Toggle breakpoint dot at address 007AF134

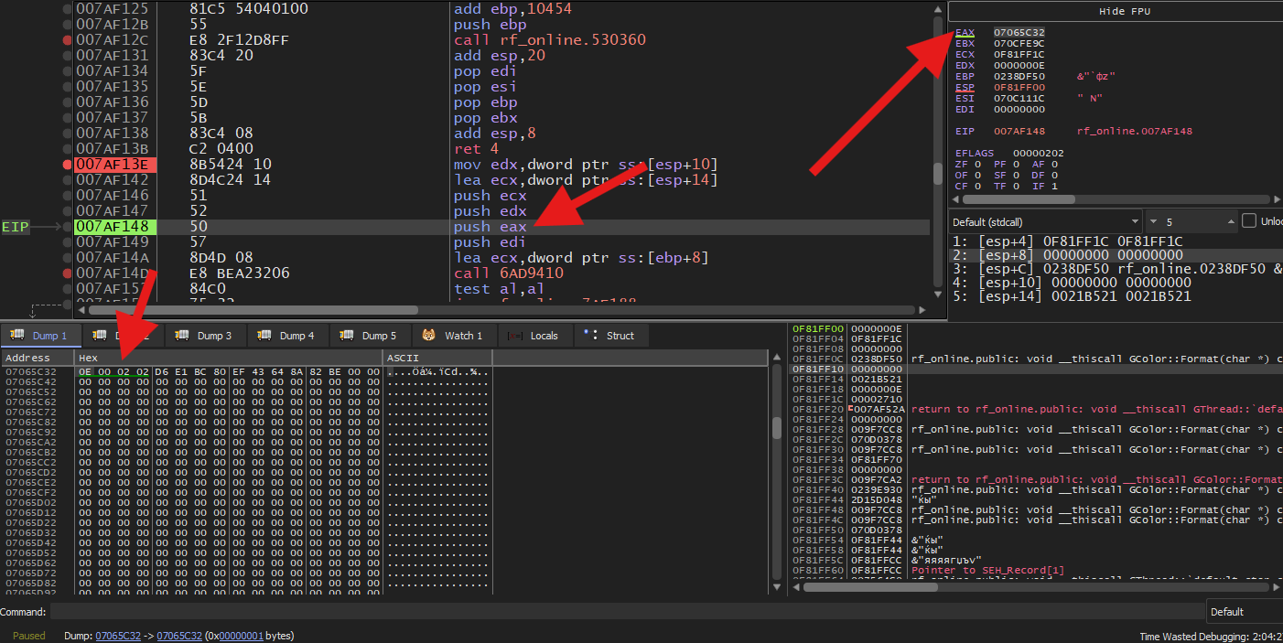[x=67, y=71]
